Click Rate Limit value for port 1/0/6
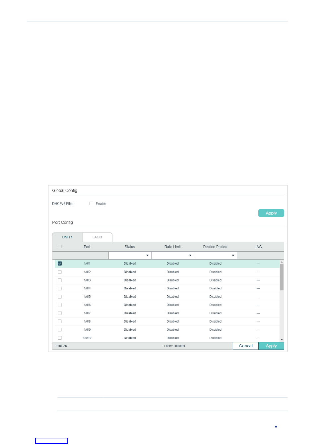The width and height of the screenshot is (315, 445). click(172, 305)
